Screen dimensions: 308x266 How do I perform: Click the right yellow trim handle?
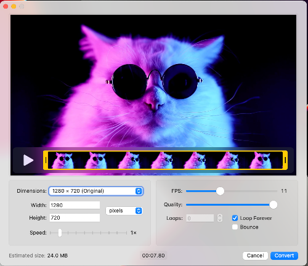click(x=285, y=160)
